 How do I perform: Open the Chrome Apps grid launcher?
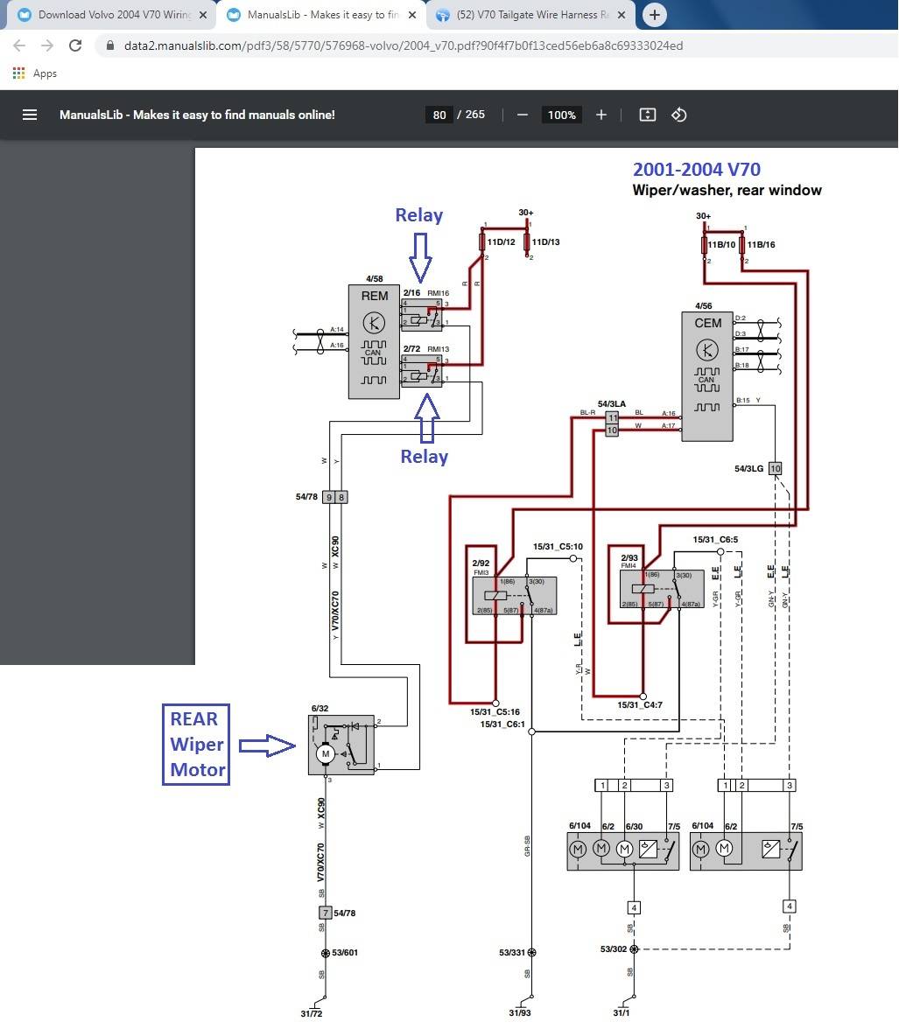[19, 73]
